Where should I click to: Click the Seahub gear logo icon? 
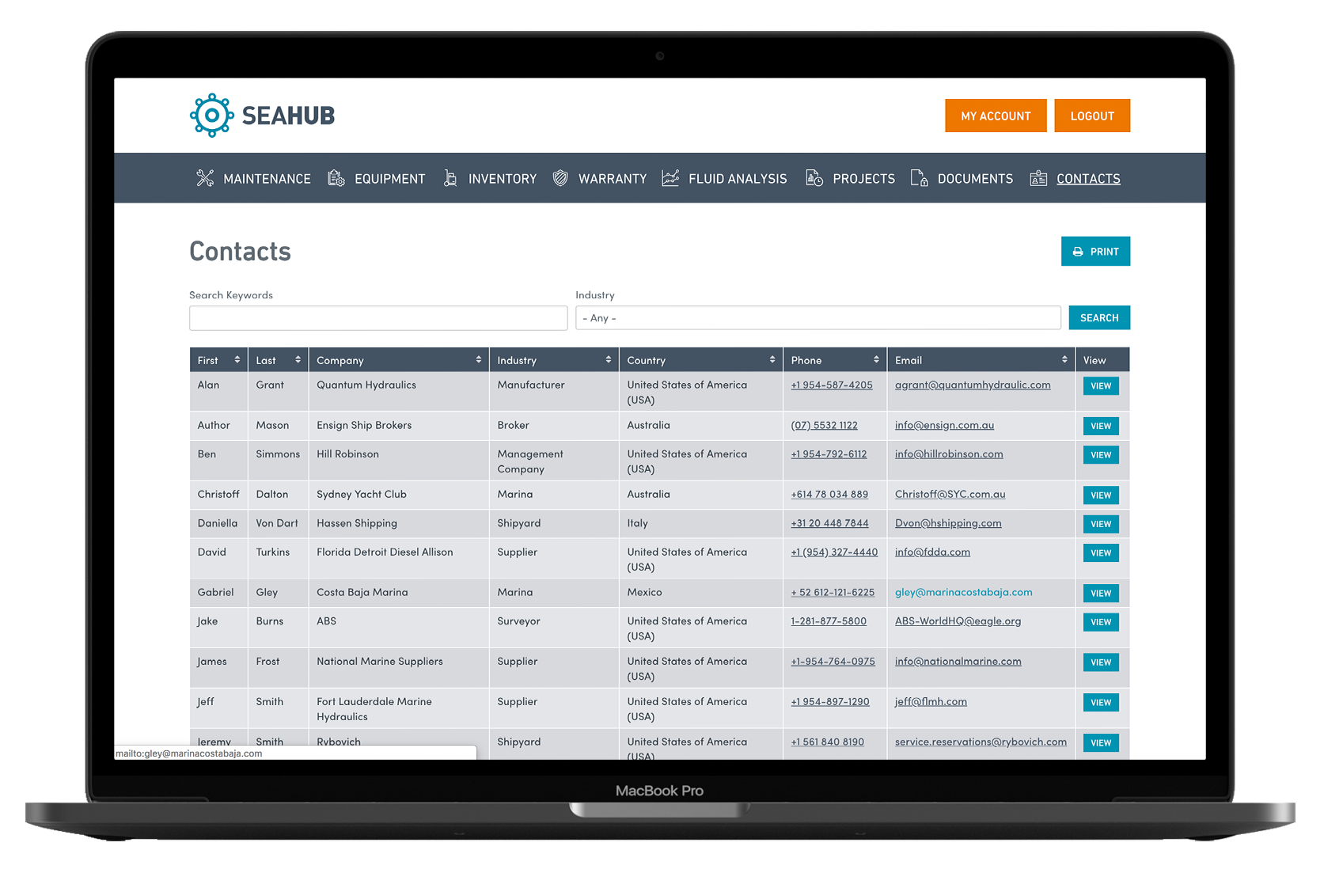pyautogui.click(x=212, y=116)
